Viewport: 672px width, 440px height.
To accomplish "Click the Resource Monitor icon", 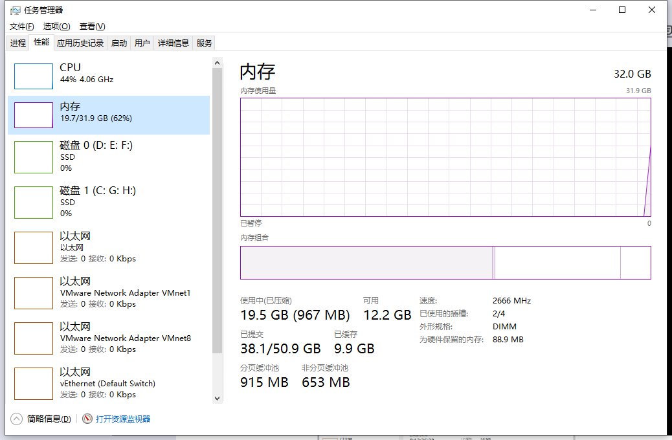I will coord(88,419).
